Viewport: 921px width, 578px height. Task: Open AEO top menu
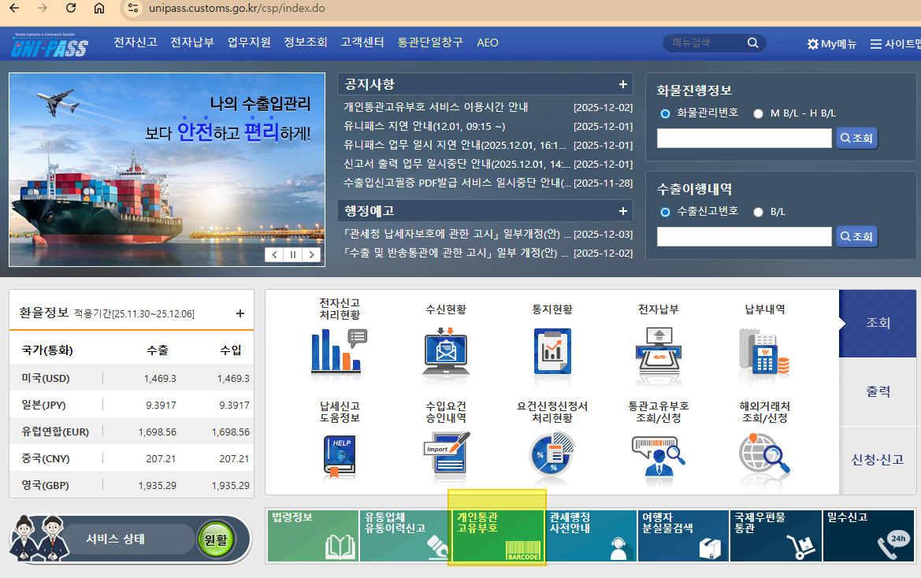tap(488, 43)
